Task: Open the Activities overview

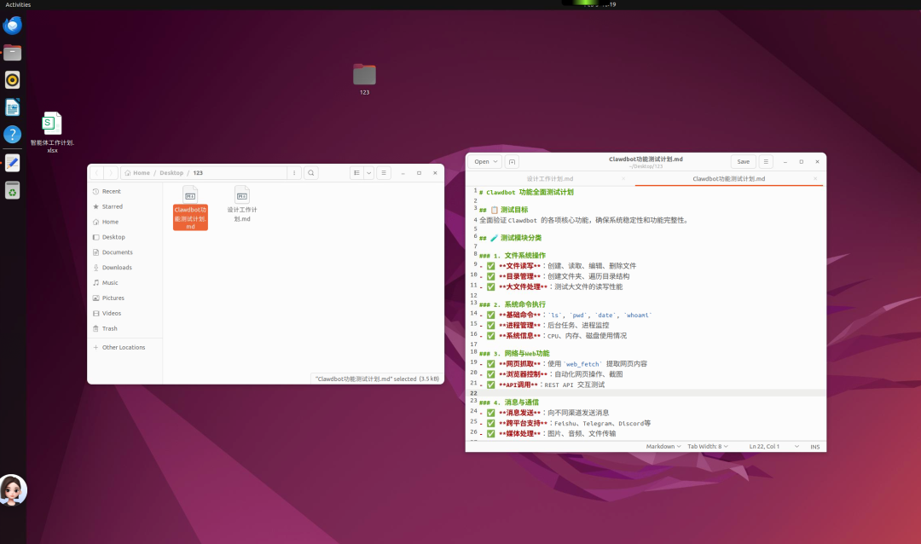Action: [x=18, y=5]
